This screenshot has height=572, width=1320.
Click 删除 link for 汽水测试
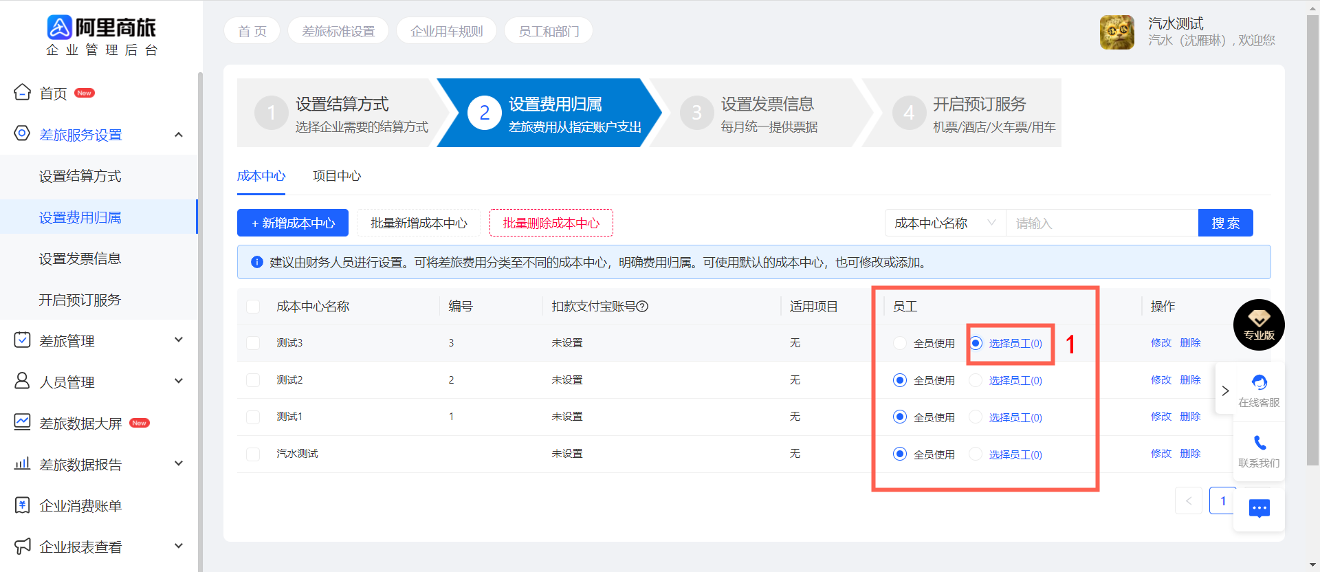[x=1190, y=454]
